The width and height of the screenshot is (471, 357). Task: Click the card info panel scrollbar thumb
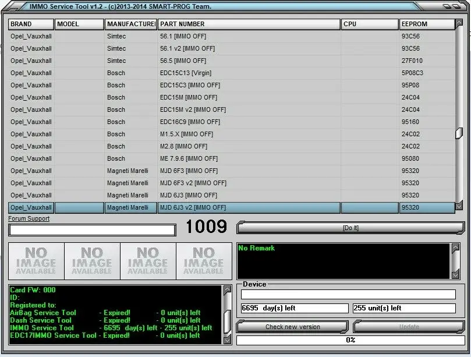[x=228, y=321]
